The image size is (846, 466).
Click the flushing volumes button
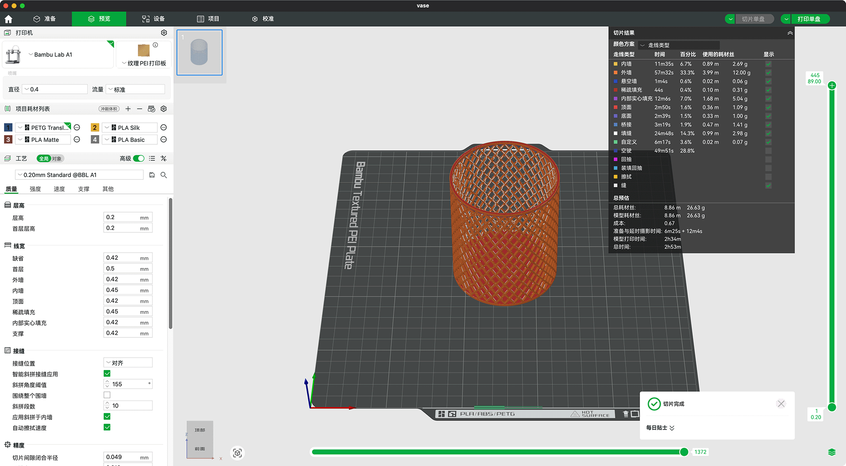coord(109,109)
